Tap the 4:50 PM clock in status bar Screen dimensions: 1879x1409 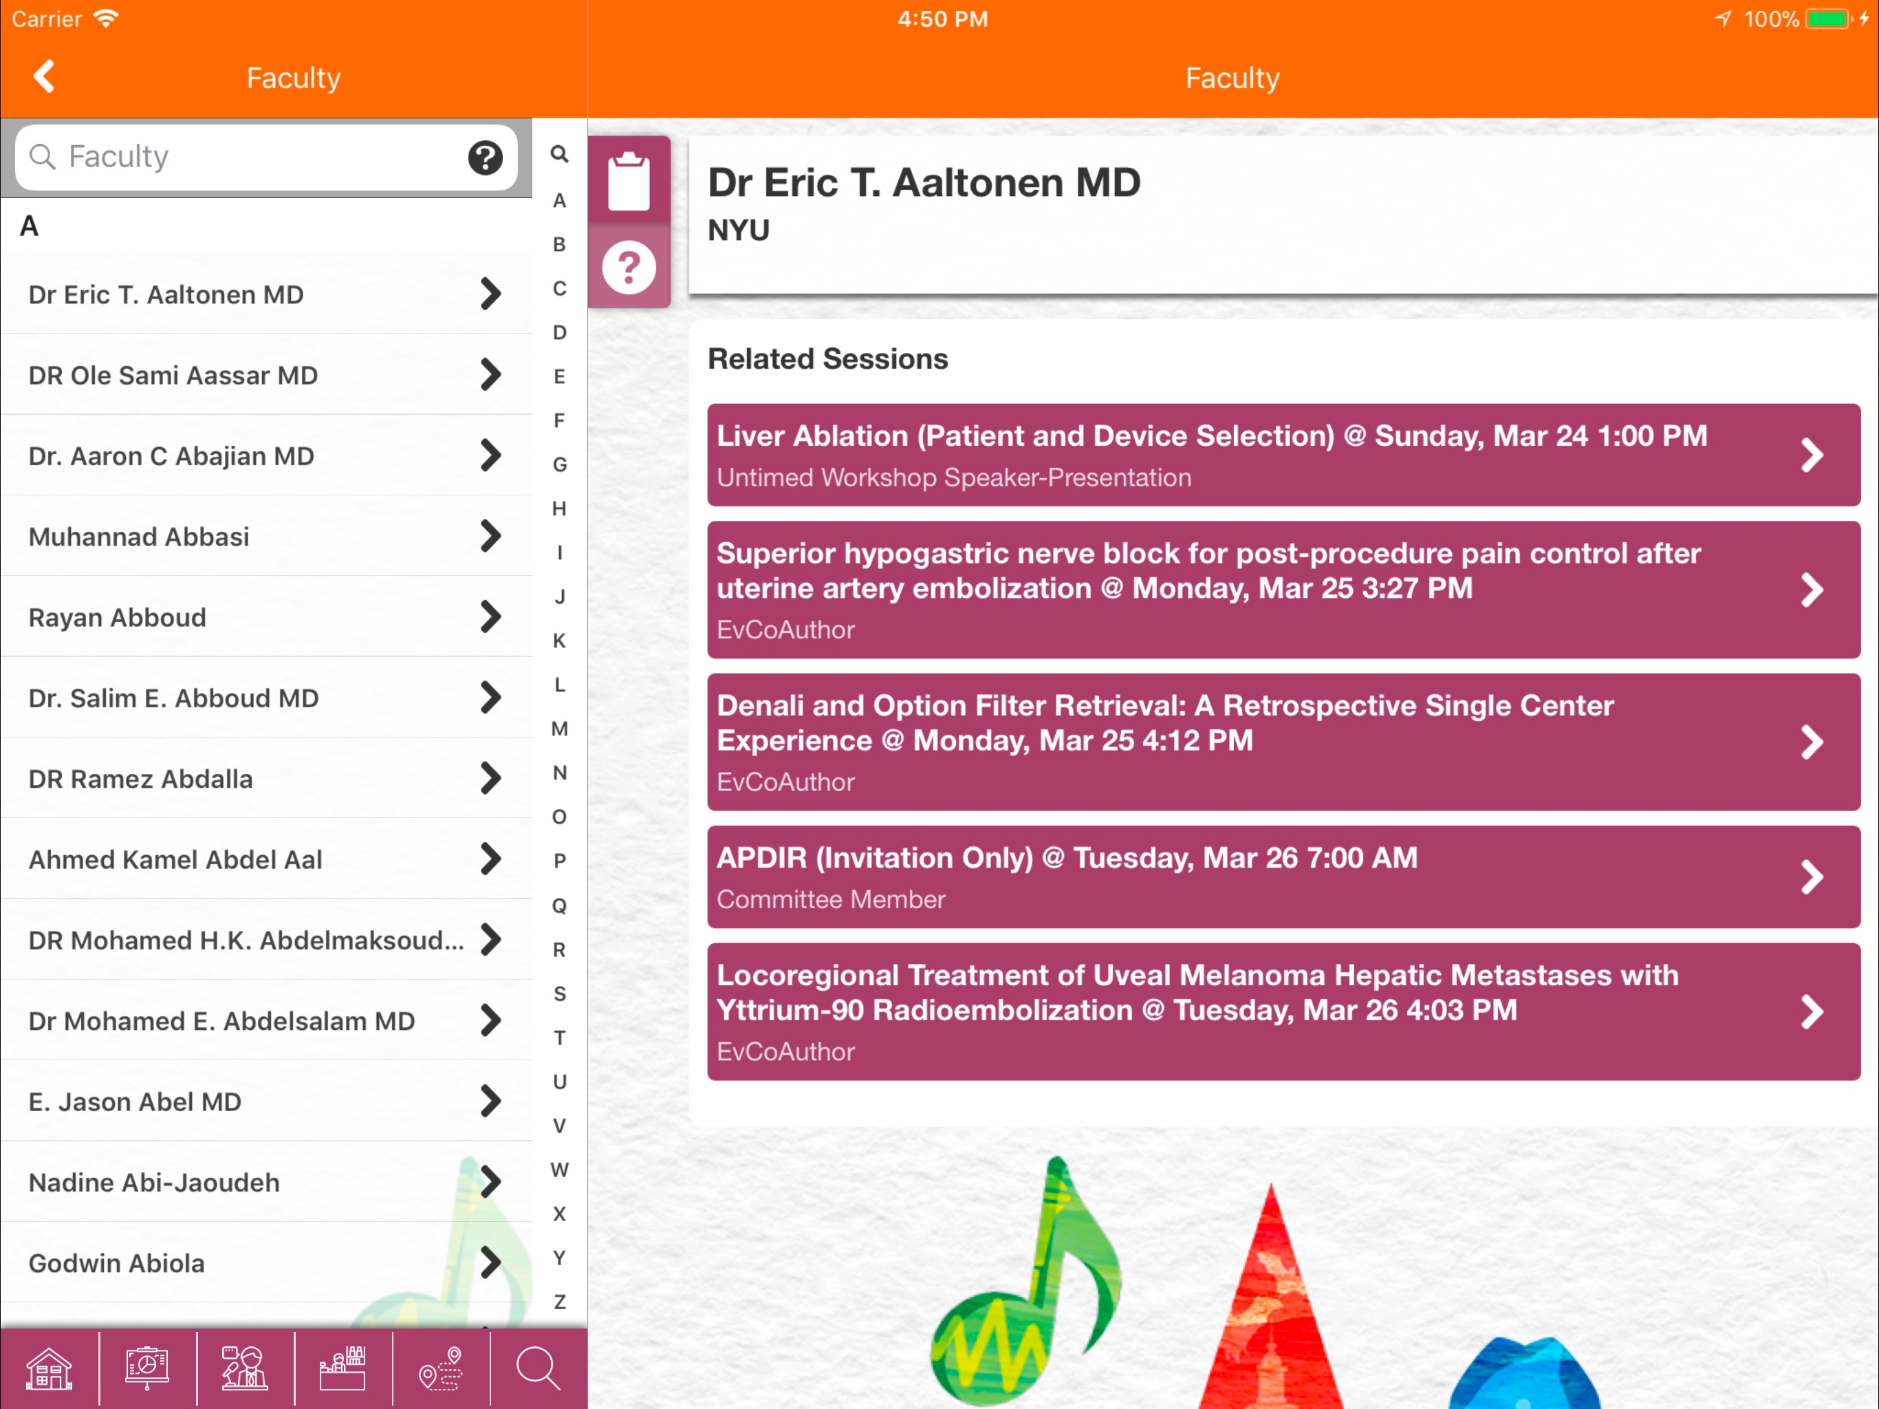point(943,19)
